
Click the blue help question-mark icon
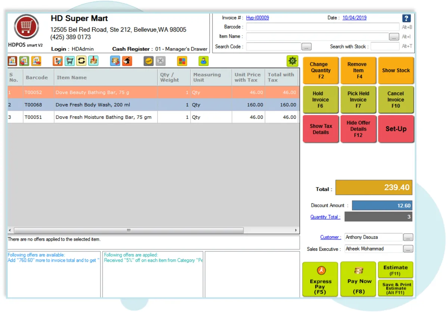point(407,18)
